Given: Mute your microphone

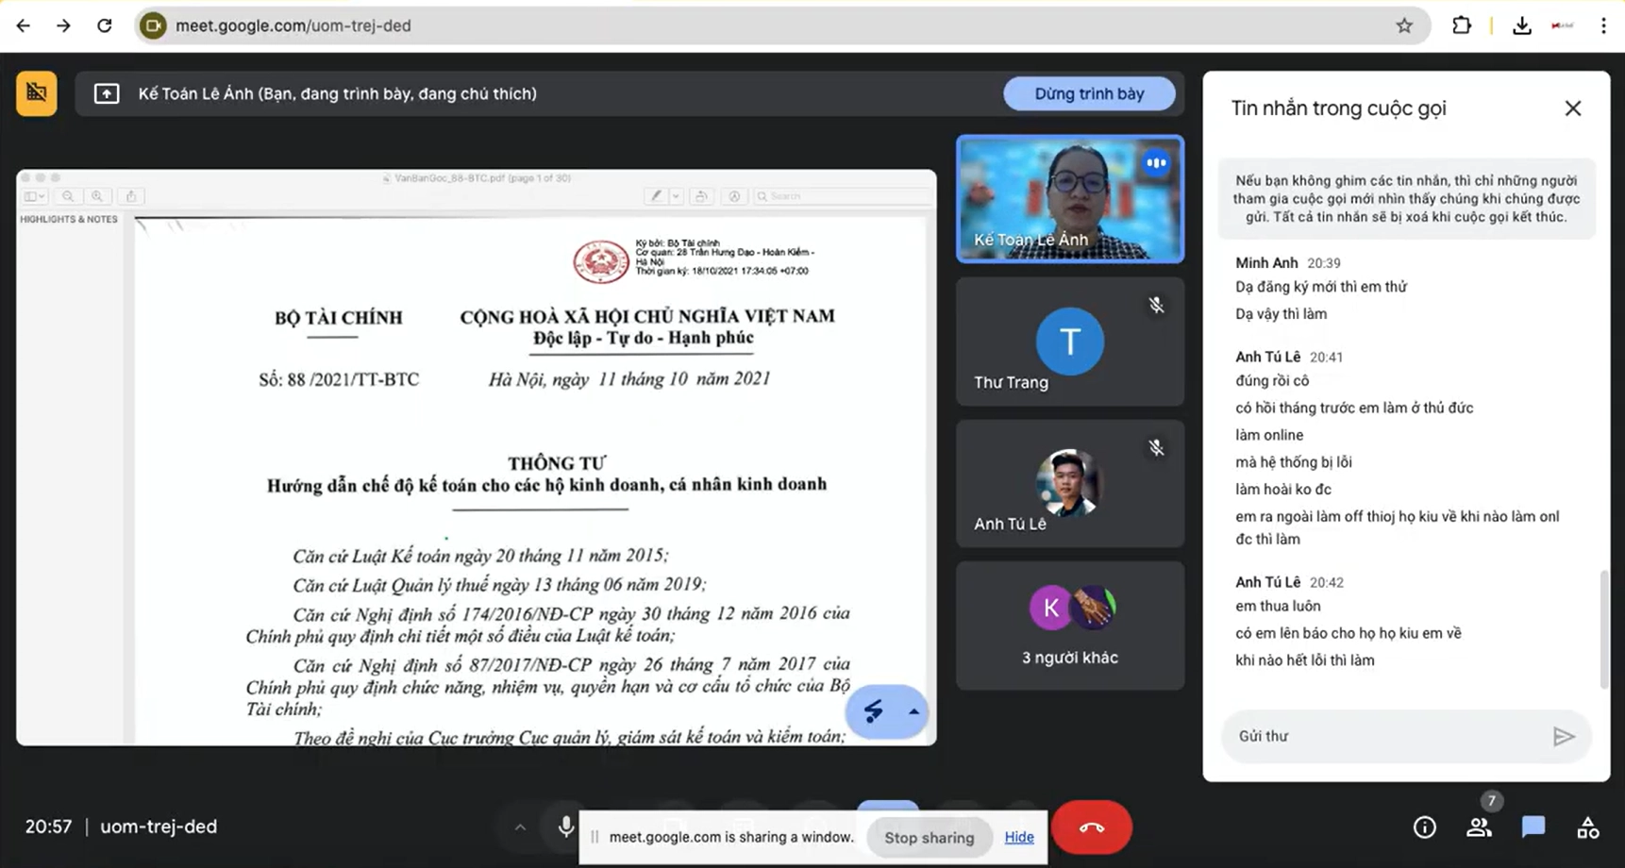Looking at the screenshot, I should click(x=565, y=827).
